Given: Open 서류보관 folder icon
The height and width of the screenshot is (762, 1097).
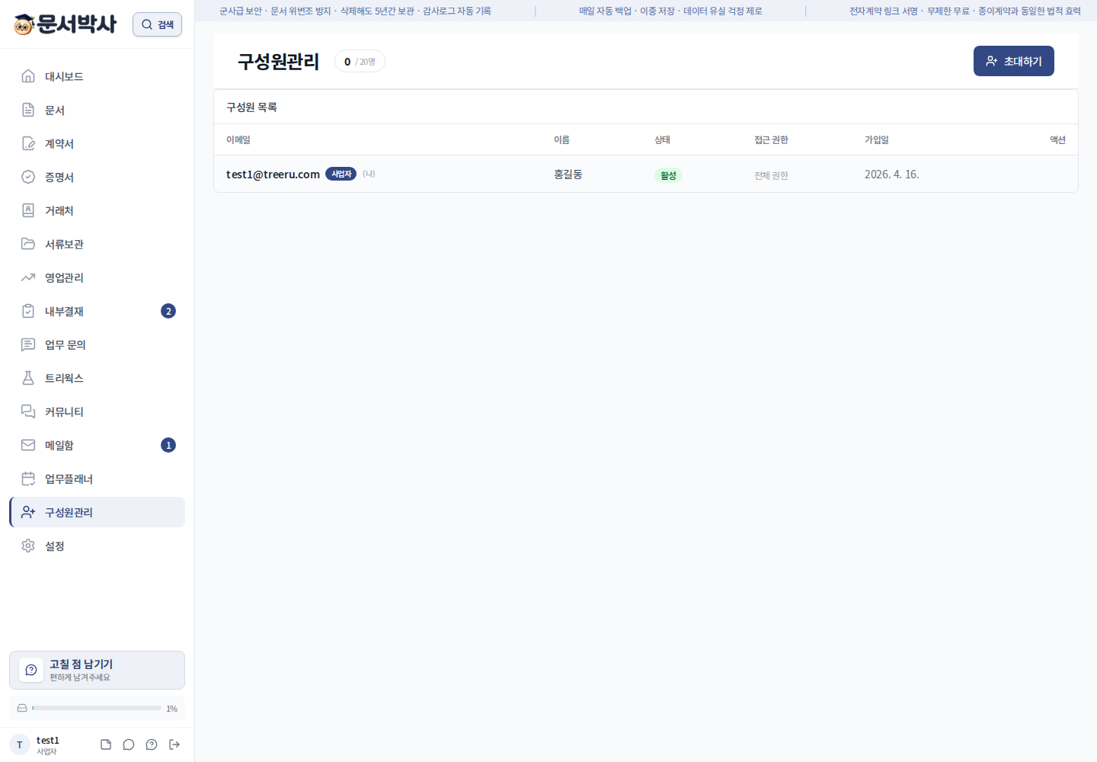Looking at the screenshot, I should tap(28, 244).
